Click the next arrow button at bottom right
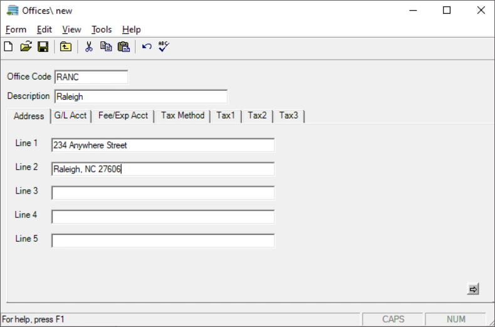The width and height of the screenshot is (495, 327). point(473,289)
